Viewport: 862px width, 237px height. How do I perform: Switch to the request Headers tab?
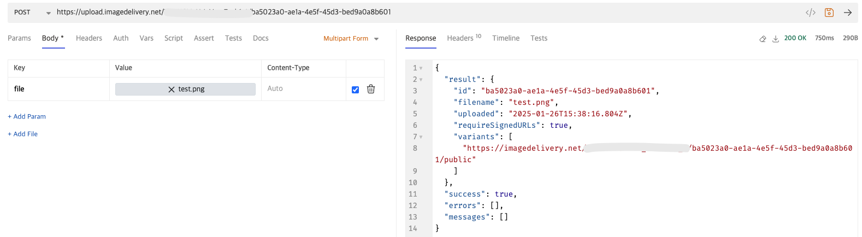tap(89, 38)
